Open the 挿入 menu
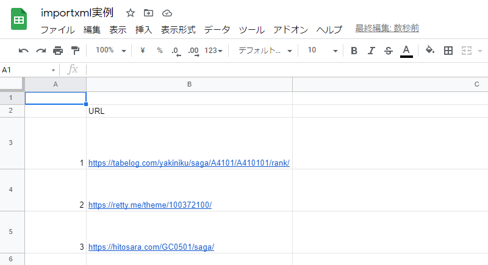488x265 pixels. tap(144, 30)
